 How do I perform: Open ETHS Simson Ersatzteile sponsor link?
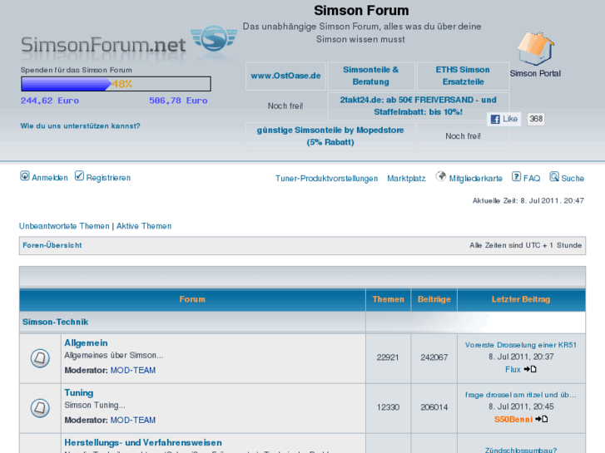pyautogui.click(x=463, y=76)
